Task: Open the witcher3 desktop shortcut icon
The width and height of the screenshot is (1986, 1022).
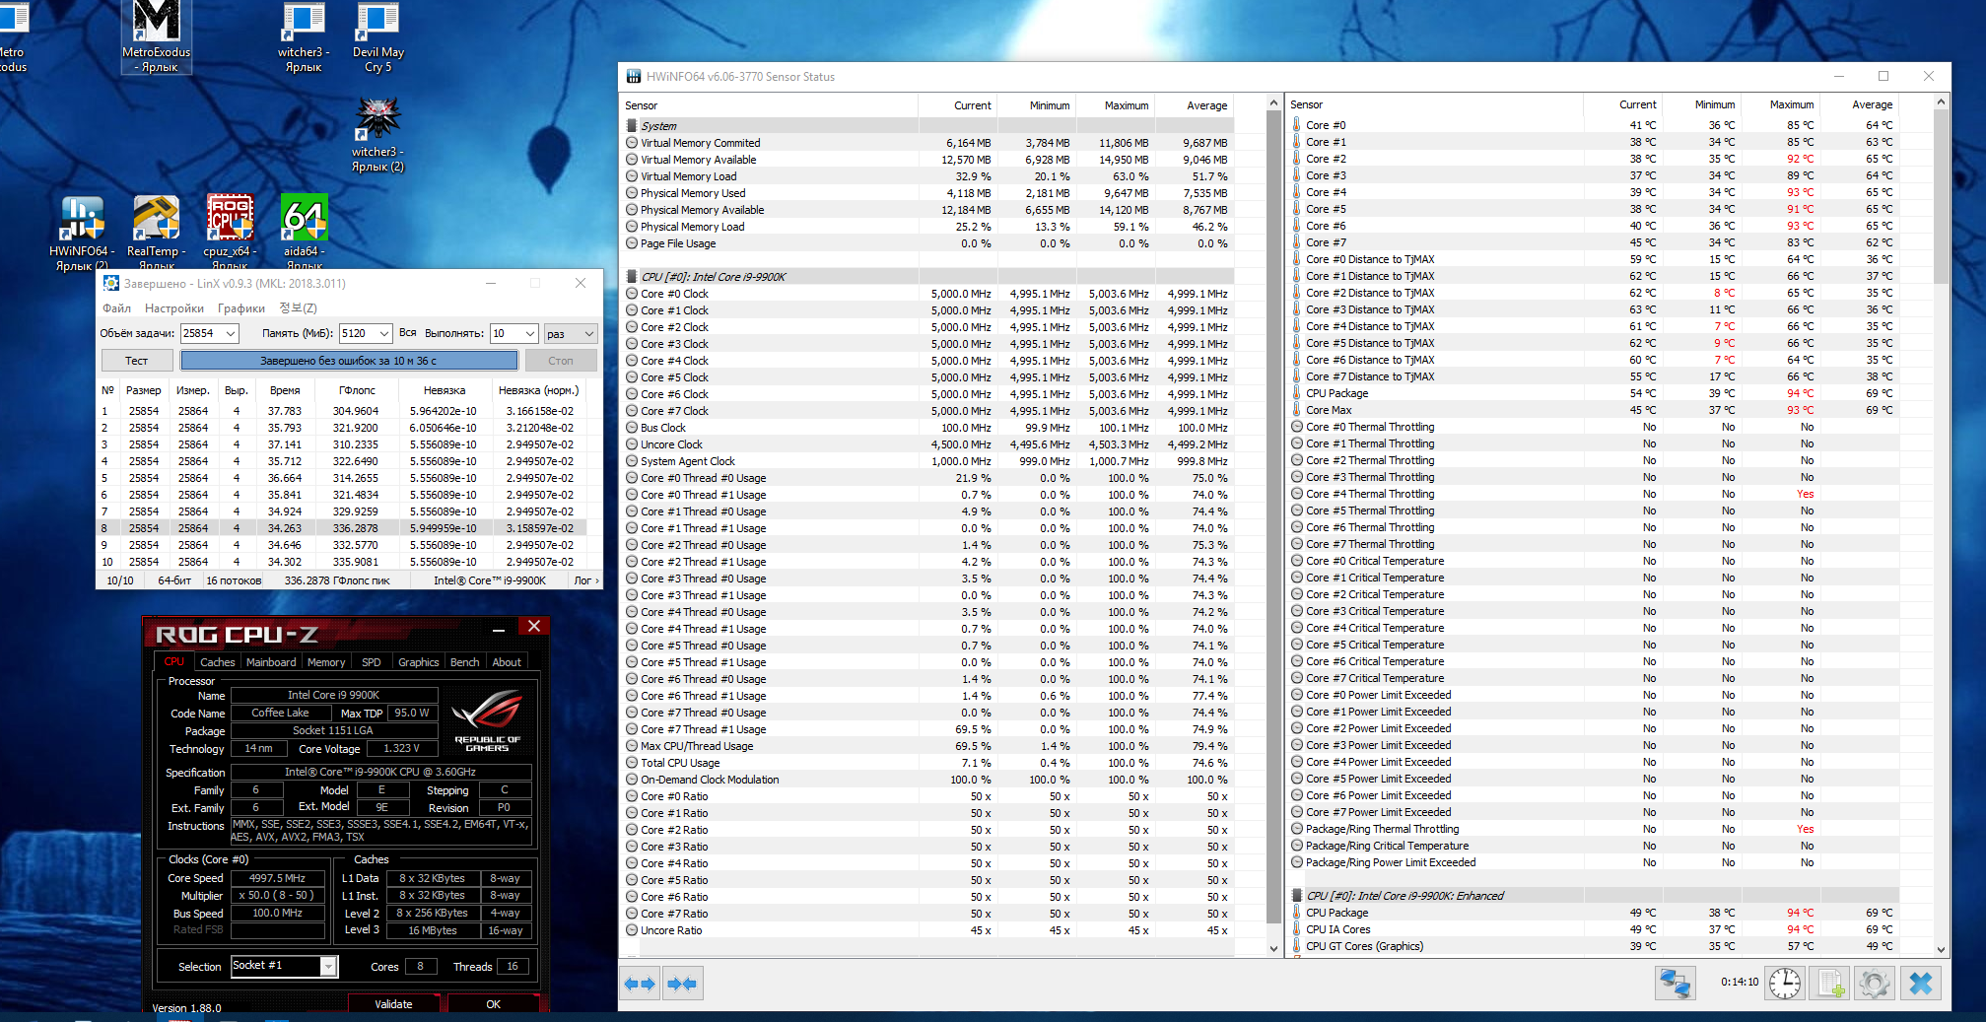Action: (304, 37)
